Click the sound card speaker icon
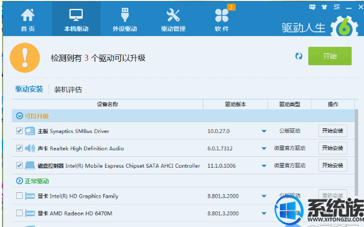Viewport: 364px width, 227px height. (x=30, y=148)
